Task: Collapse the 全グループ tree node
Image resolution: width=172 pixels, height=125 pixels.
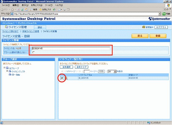Action: (4, 68)
